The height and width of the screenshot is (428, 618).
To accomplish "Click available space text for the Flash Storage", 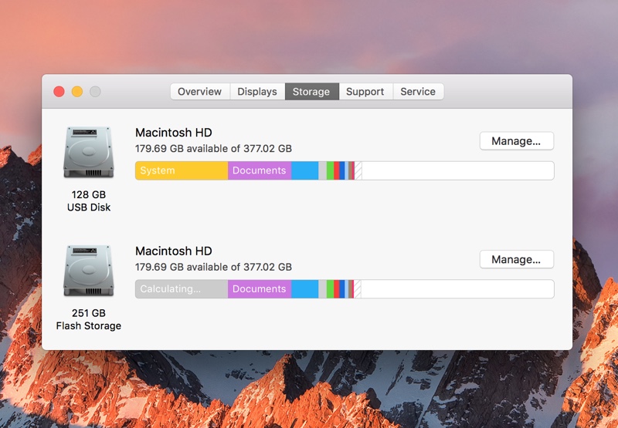I will pyautogui.click(x=214, y=267).
